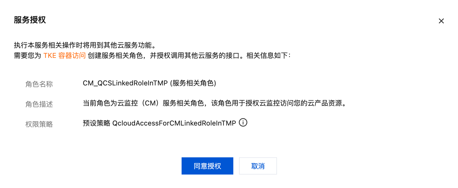The image size is (458, 188).
Task: Click the 角色名称 field label
Action: point(39,84)
